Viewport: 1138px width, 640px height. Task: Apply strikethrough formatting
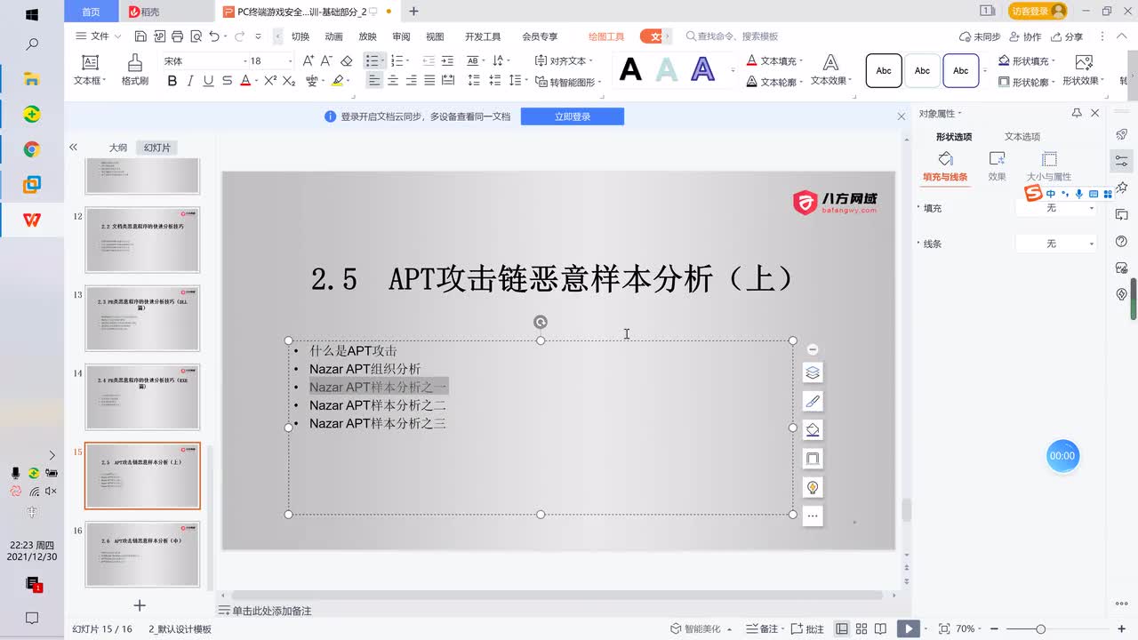(227, 80)
